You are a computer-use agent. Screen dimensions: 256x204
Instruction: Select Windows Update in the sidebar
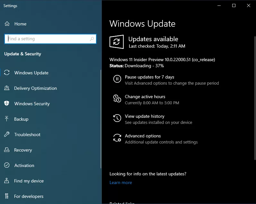pyautogui.click(x=31, y=73)
